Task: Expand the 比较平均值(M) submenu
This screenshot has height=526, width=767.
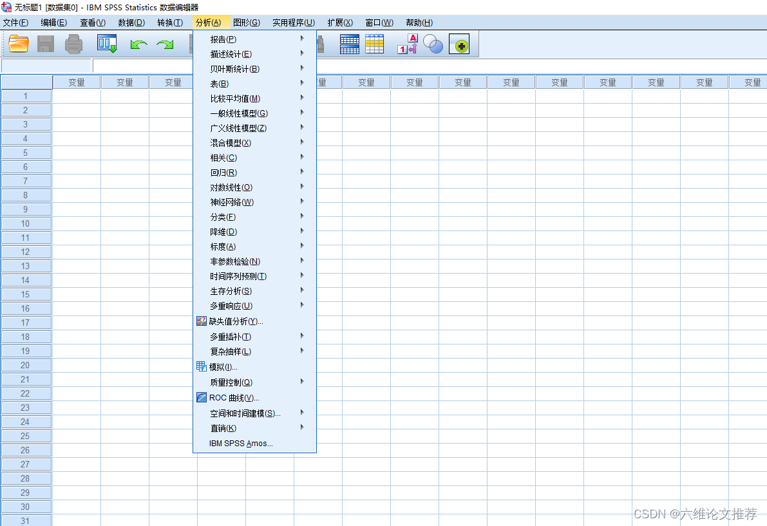Action: pos(255,99)
